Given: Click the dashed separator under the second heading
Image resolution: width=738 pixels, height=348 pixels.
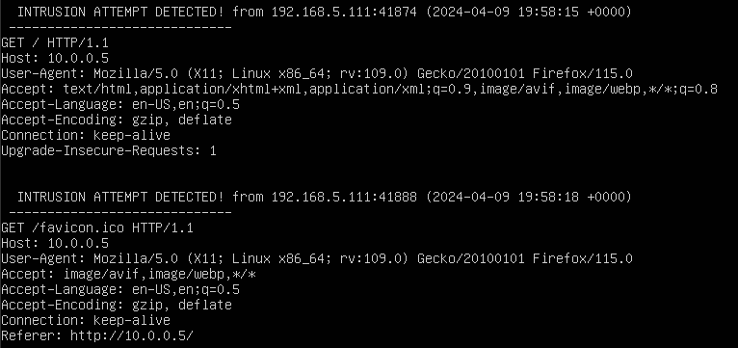Looking at the screenshot, I should point(120,212).
